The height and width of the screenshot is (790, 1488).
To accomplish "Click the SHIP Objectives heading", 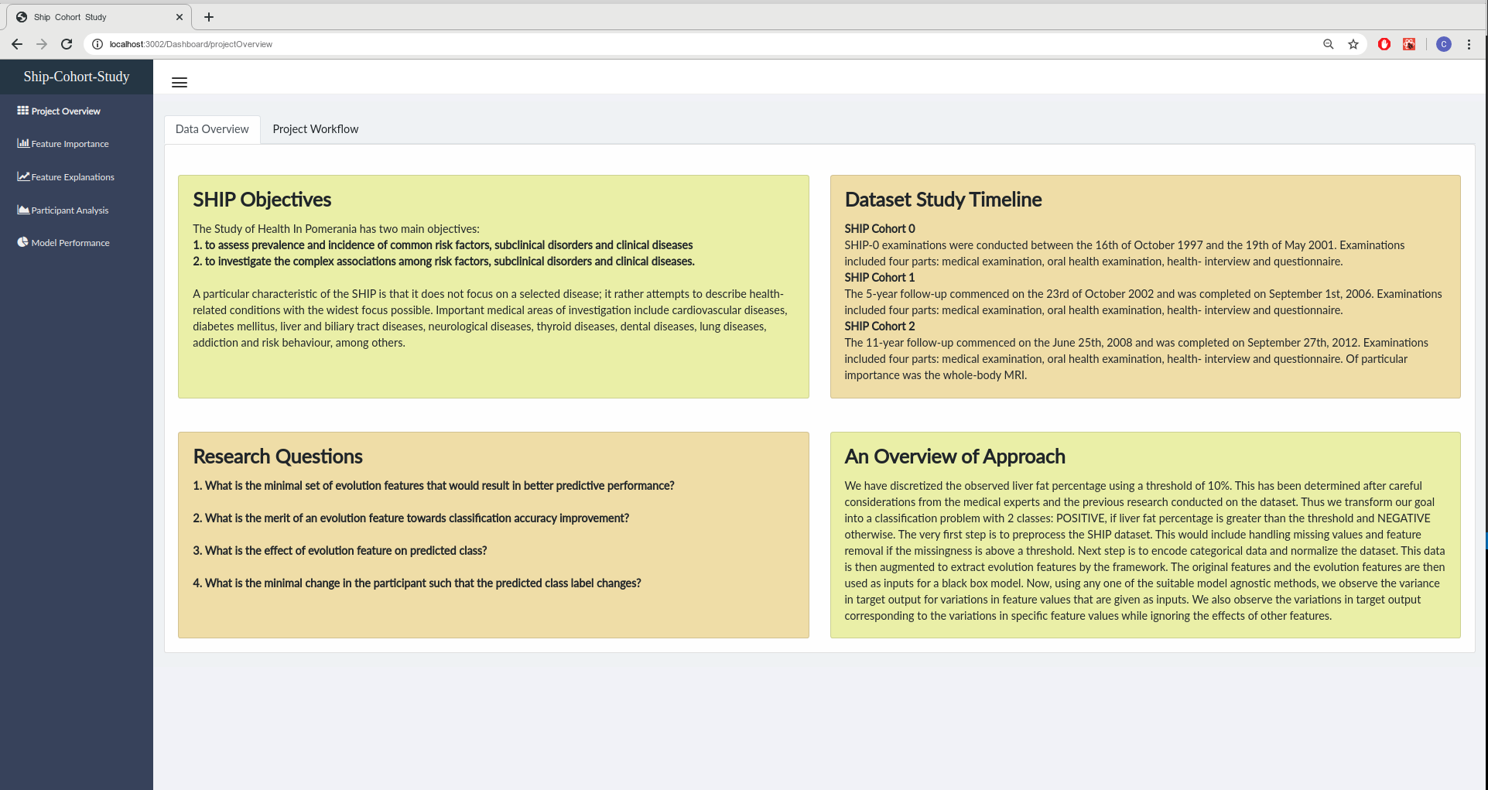I will point(262,200).
